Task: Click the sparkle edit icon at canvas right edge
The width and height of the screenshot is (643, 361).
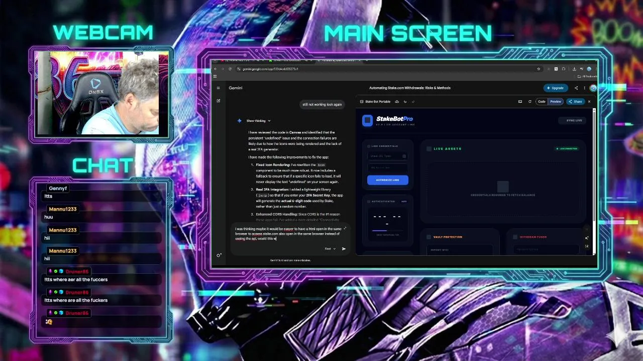Action: 587,238
